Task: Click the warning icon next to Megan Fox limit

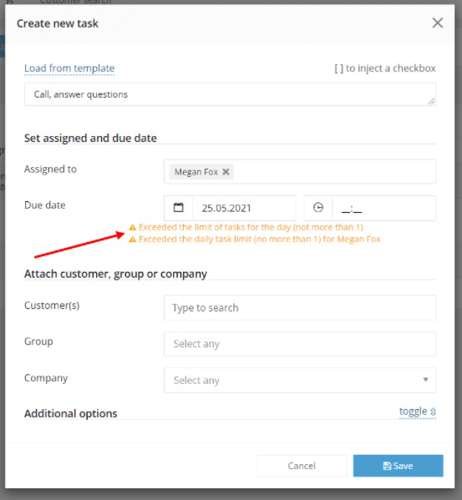Action: pos(132,240)
